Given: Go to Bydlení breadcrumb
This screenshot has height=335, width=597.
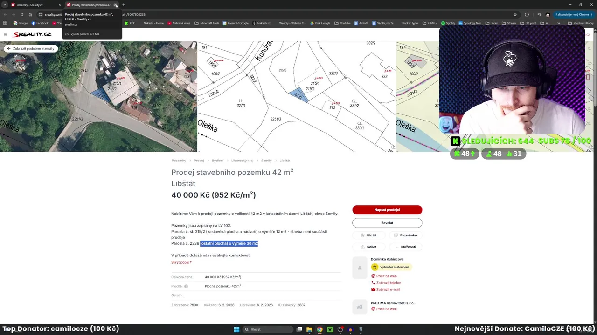Looking at the screenshot, I should [217, 161].
